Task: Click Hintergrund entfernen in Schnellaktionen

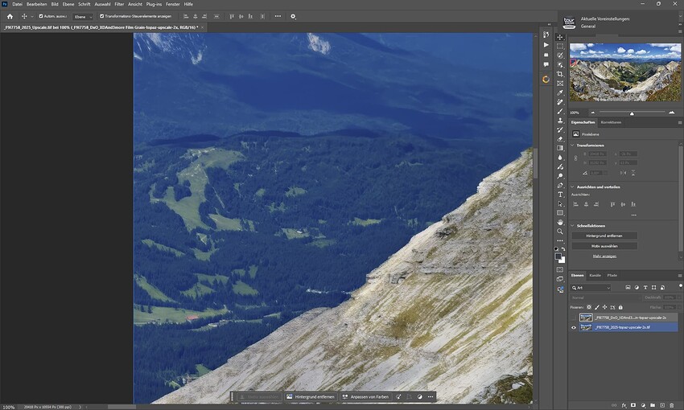Action: click(604, 236)
